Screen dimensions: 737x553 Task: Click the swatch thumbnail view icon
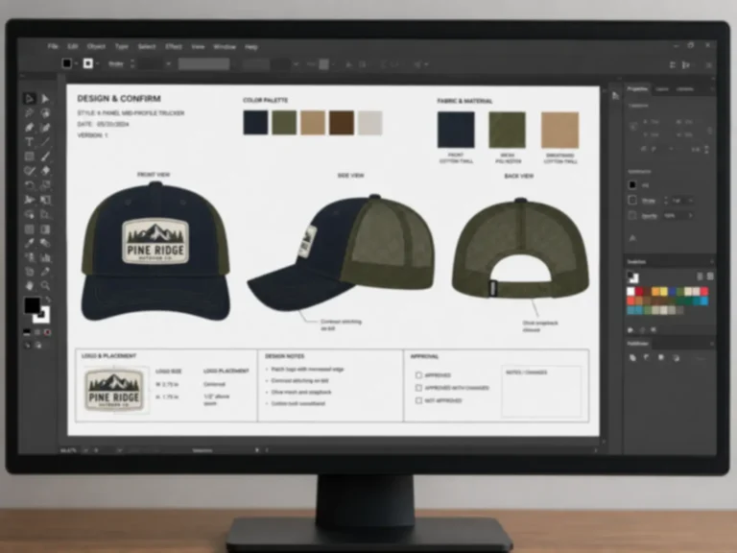(710, 276)
